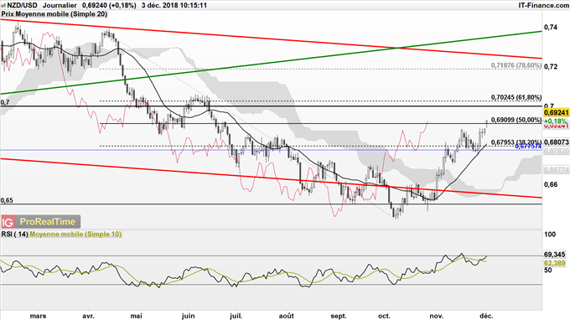Click the 0,69240 (+0,18%) quote in header

coord(110,5)
